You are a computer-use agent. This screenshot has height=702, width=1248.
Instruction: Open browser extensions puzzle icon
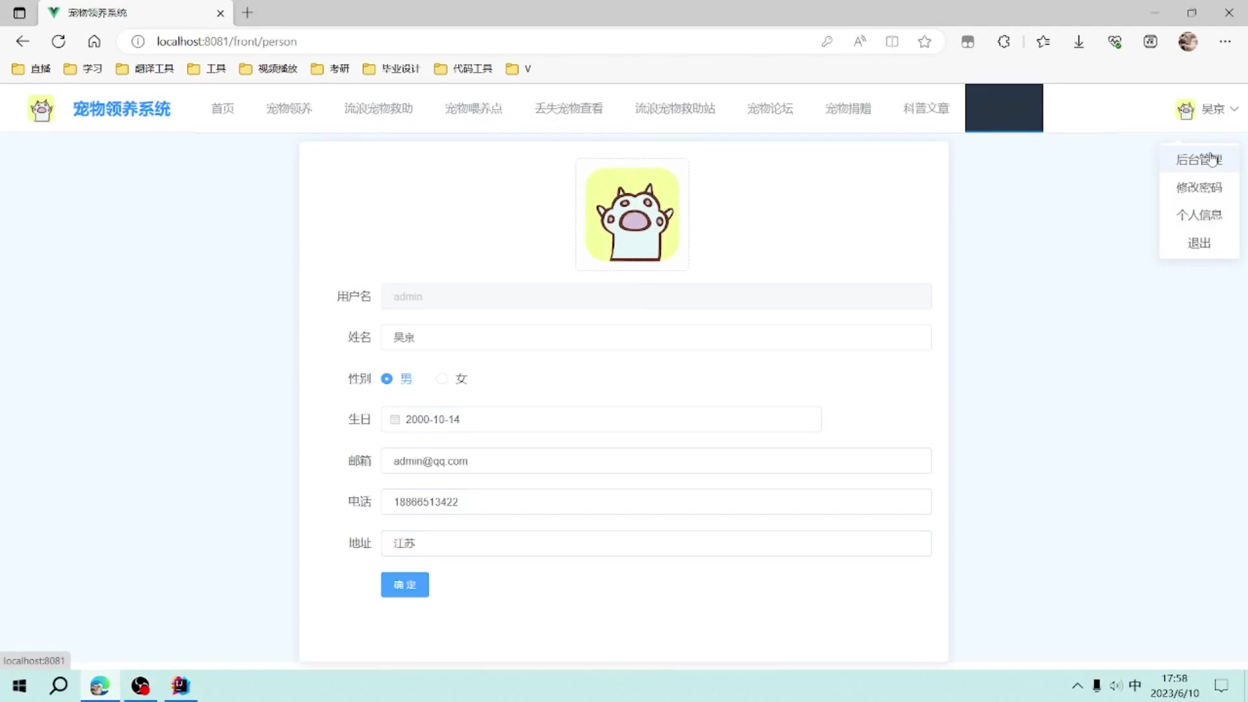1004,42
